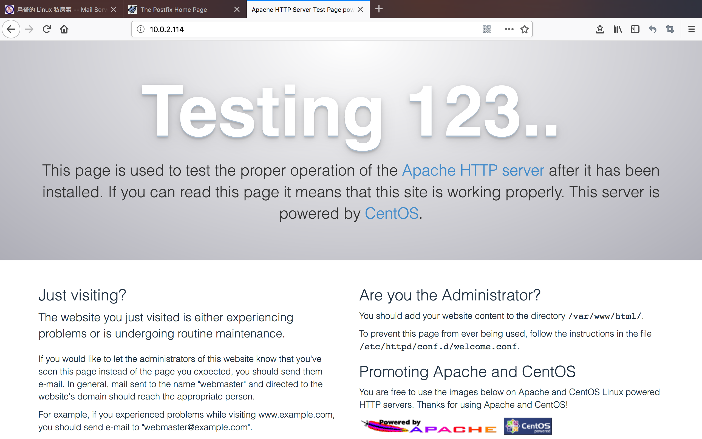Click the address bar showing 10.0.2.114
Viewport: 702px width, 439px height.
[x=305, y=29]
